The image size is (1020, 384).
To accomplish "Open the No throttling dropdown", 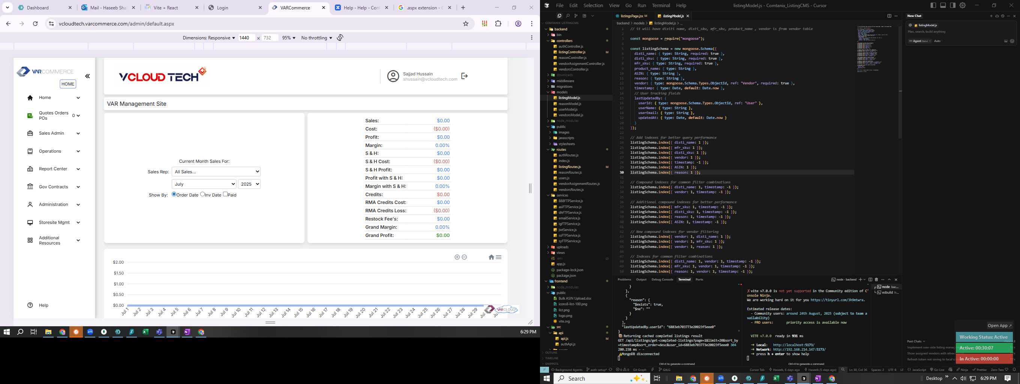I will [x=316, y=37].
